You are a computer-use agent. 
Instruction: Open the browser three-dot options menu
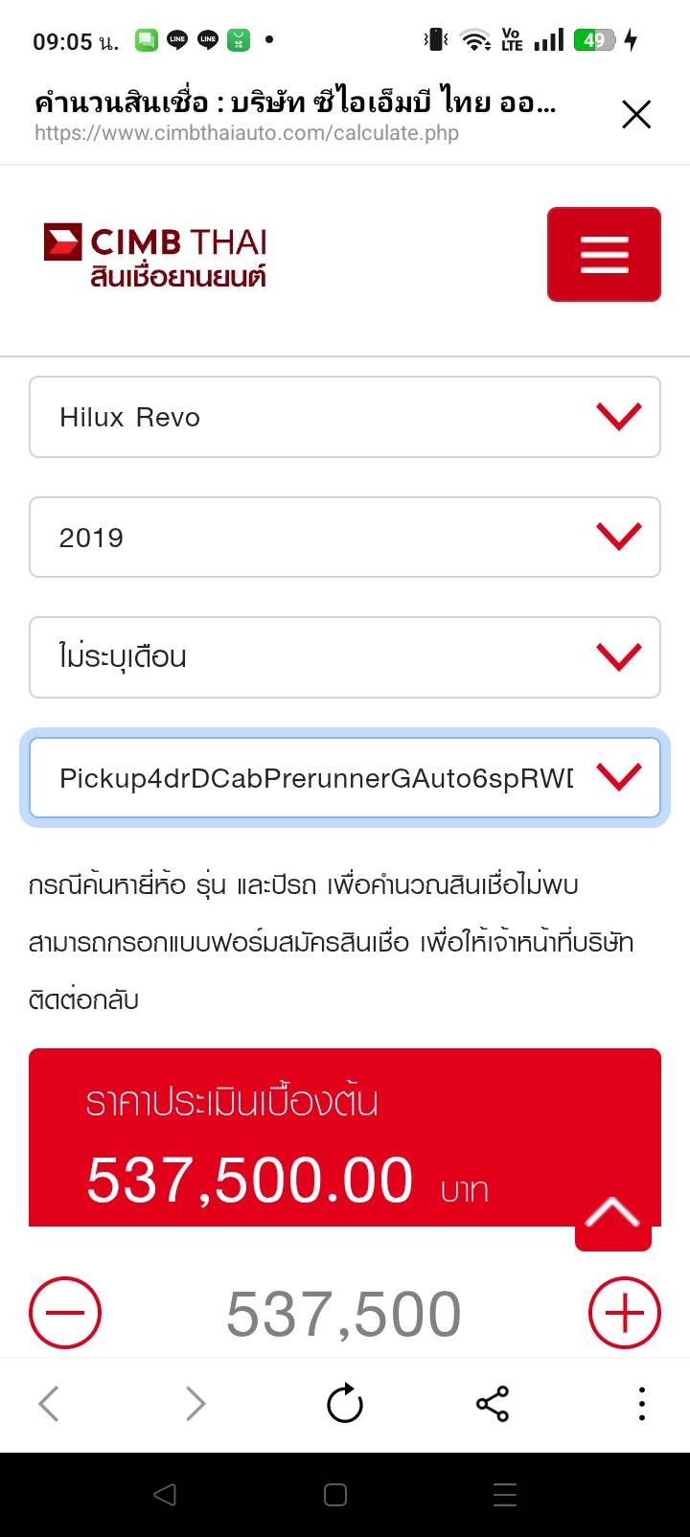click(641, 1405)
